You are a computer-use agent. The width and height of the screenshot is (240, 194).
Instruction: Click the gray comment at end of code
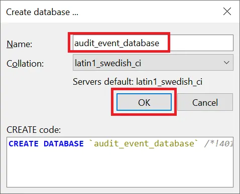pyautogui.click(x=218, y=144)
